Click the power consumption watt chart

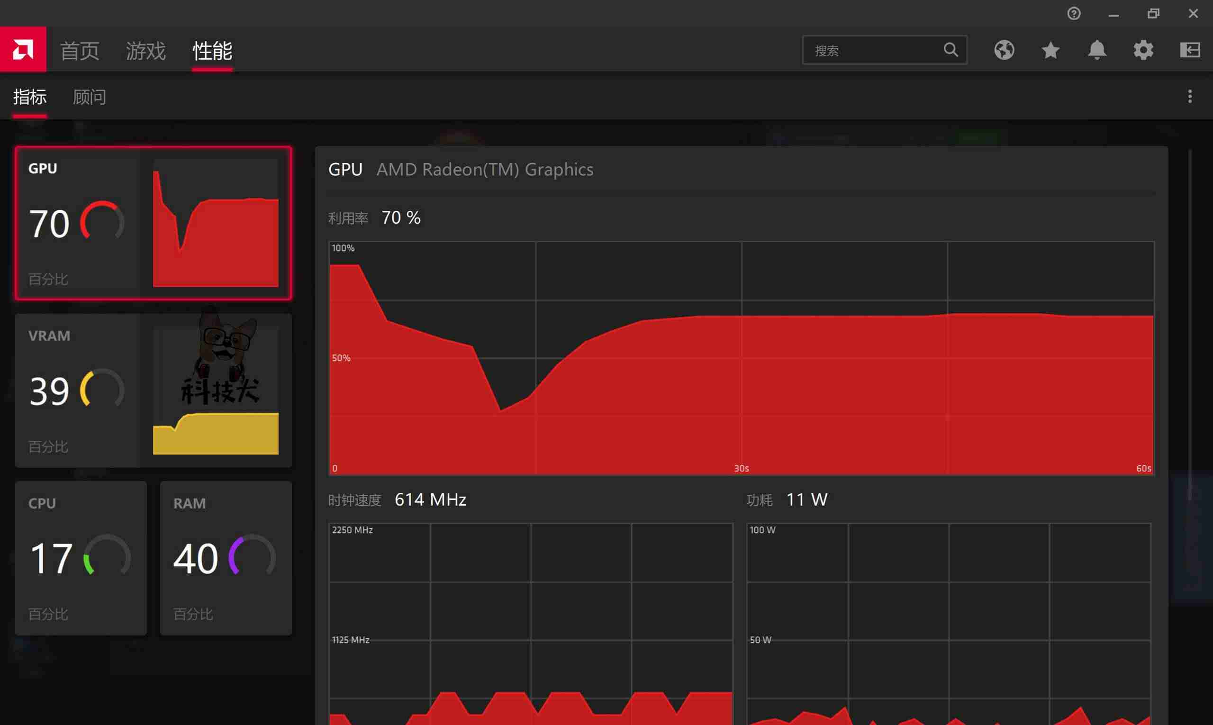pos(948,624)
